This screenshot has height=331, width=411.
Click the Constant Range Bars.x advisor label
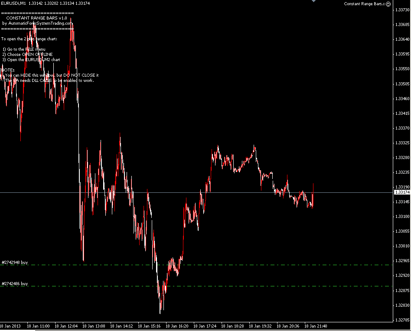[x=364, y=4]
